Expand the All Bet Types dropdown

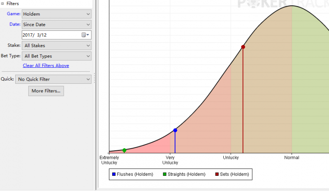point(56,56)
